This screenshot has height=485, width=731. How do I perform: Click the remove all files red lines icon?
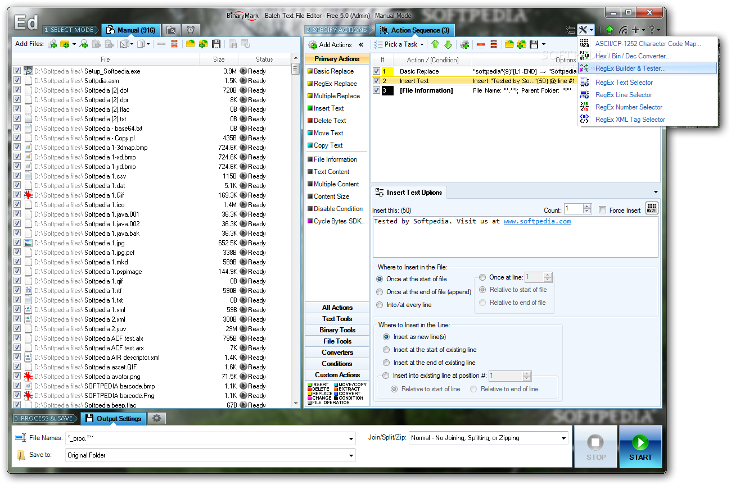coord(174,44)
